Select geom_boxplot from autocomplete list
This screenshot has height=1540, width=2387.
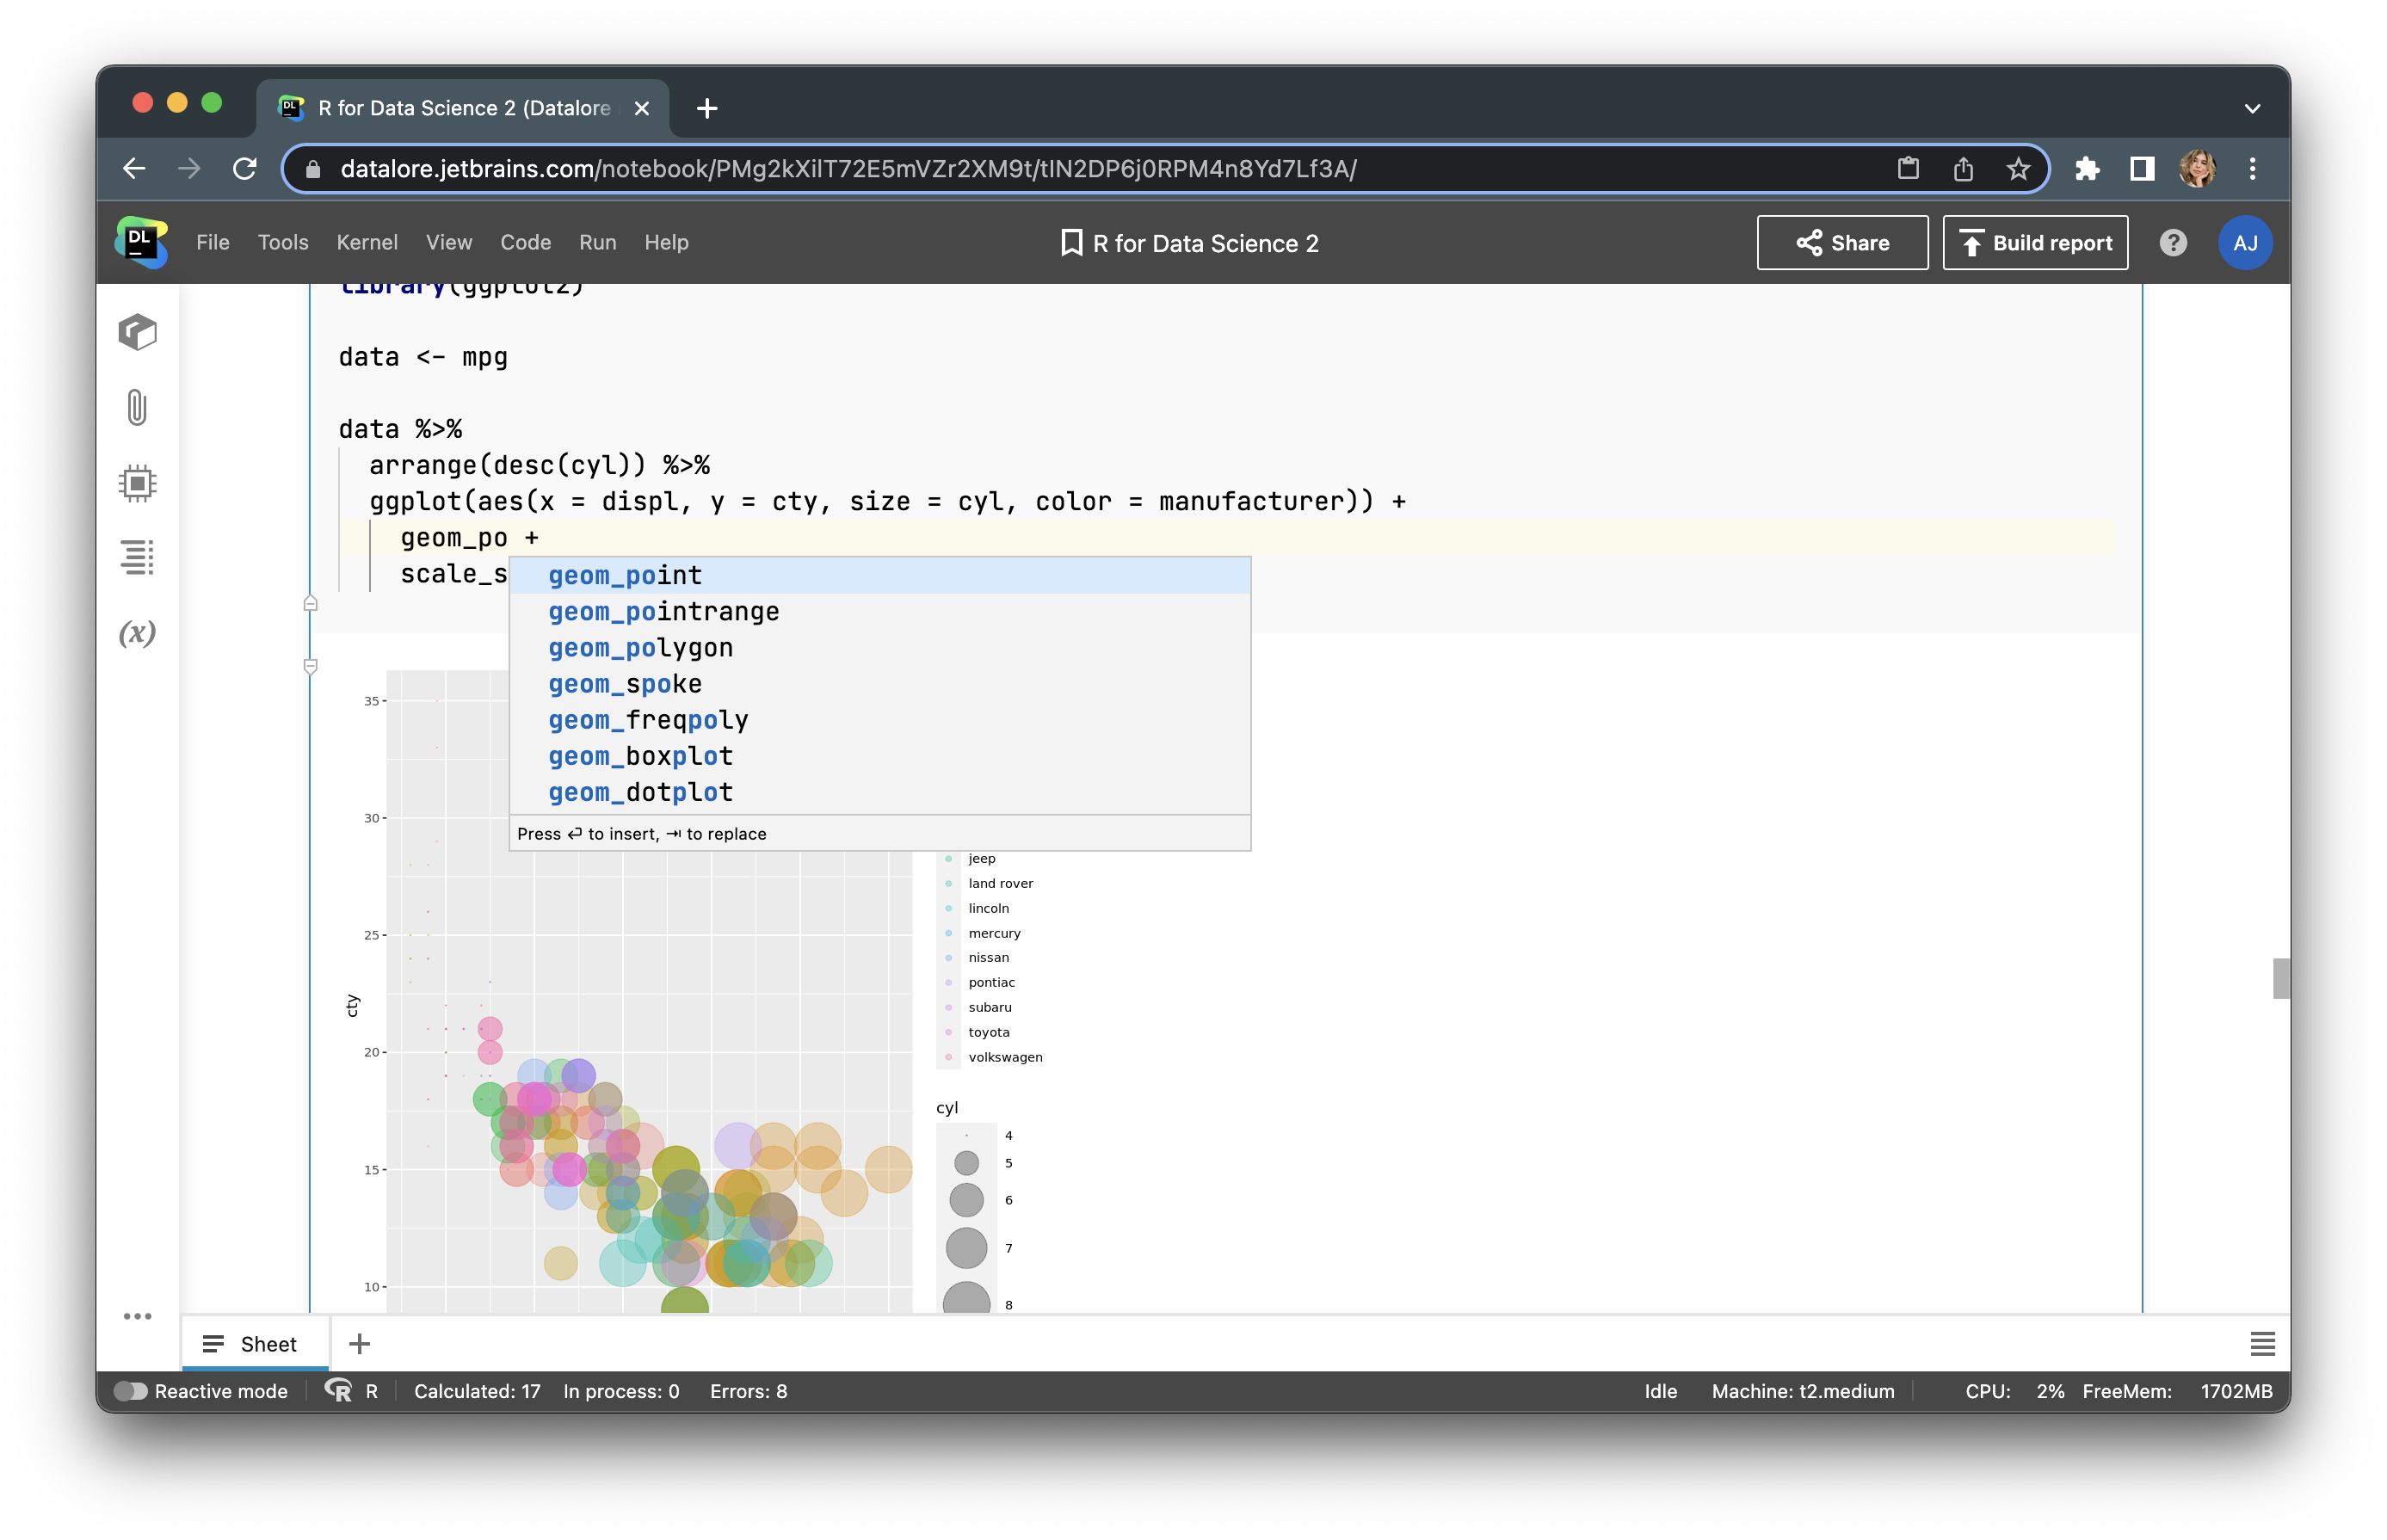click(640, 755)
